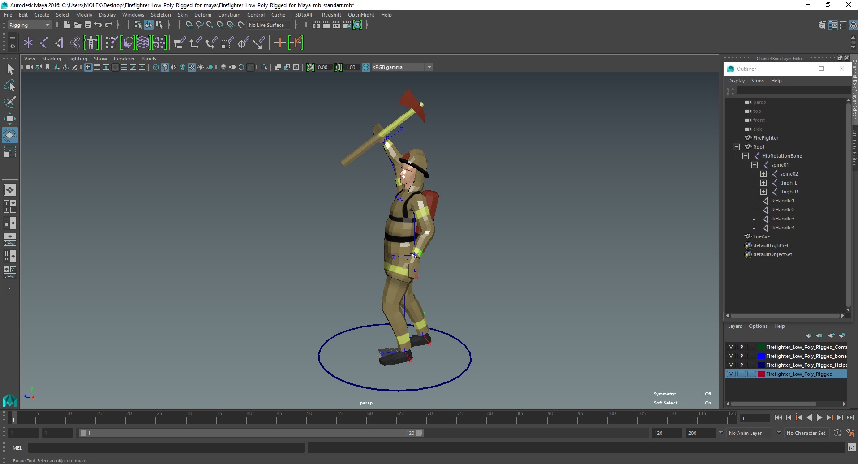Click play backwards button
Screen dimensions: 858x464
[809, 417]
